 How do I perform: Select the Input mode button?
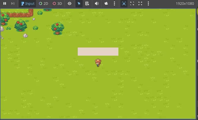coord(27,4)
